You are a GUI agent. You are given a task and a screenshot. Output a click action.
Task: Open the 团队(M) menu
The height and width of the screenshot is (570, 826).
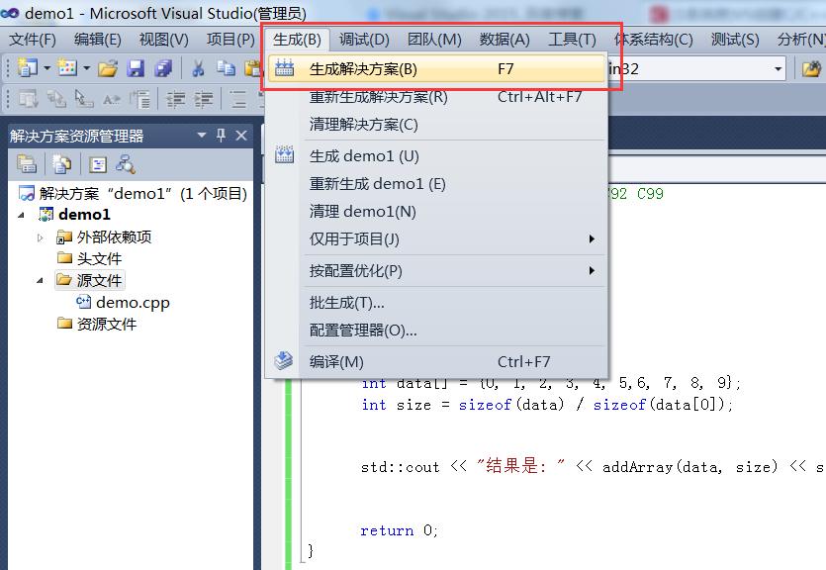pos(434,40)
